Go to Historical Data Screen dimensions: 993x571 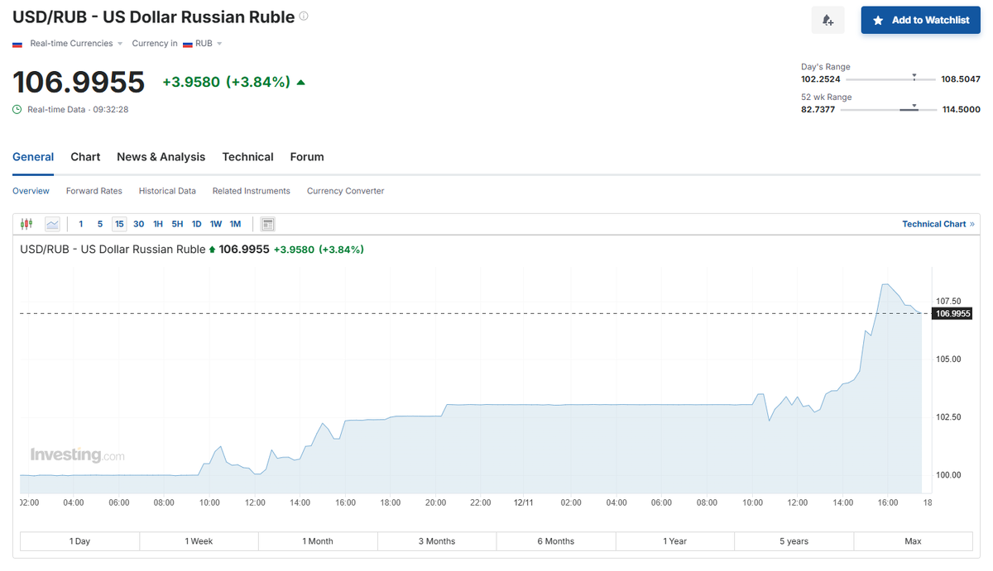point(167,191)
